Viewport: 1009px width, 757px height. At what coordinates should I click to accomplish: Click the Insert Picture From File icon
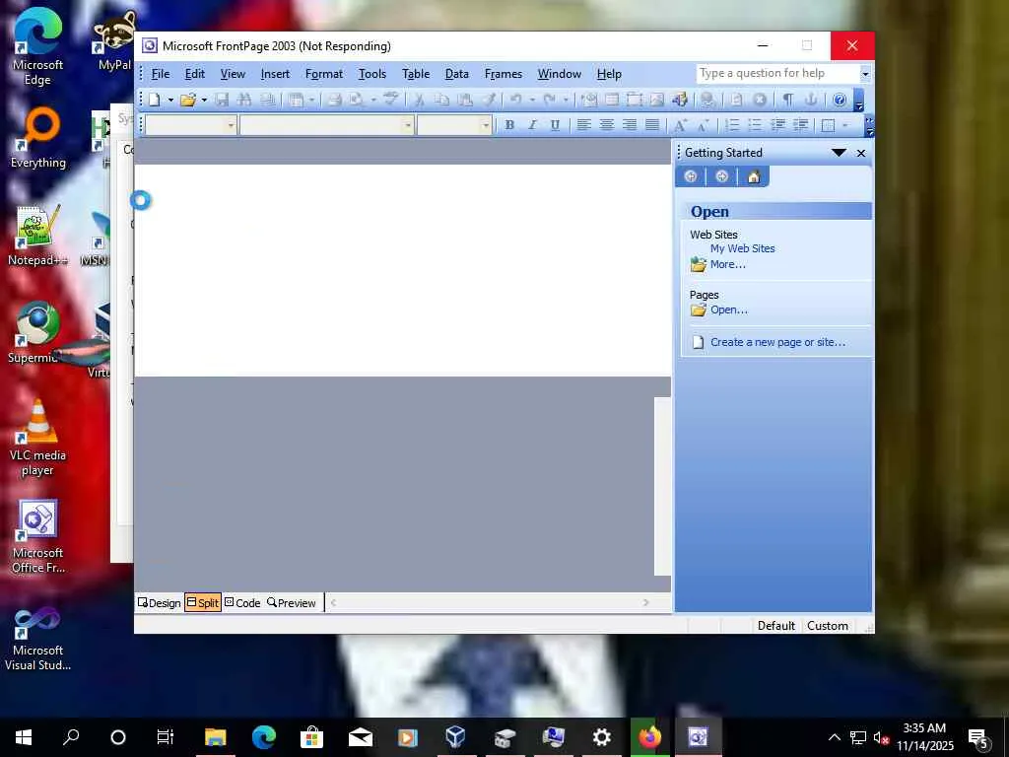pos(657,100)
